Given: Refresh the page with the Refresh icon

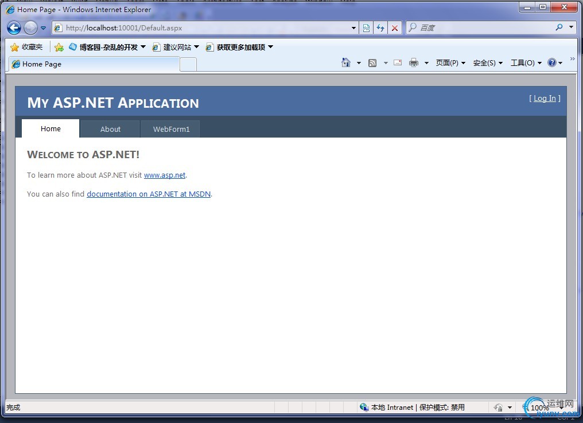Looking at the screenshot, I should (x=380, y=28).
